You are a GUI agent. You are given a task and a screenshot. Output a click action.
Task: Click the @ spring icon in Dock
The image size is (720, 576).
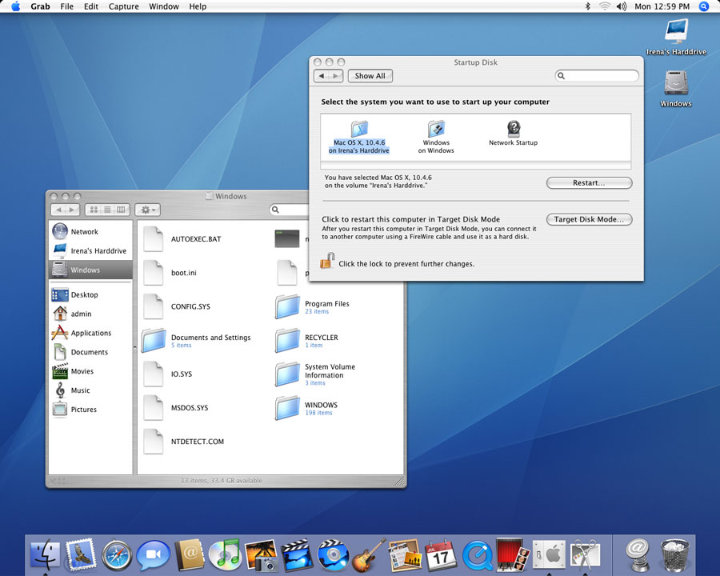638,555
